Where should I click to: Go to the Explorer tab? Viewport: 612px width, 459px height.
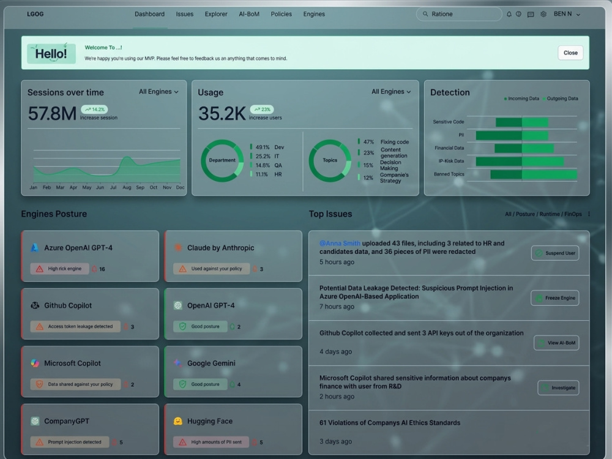[x=216, y=14]
